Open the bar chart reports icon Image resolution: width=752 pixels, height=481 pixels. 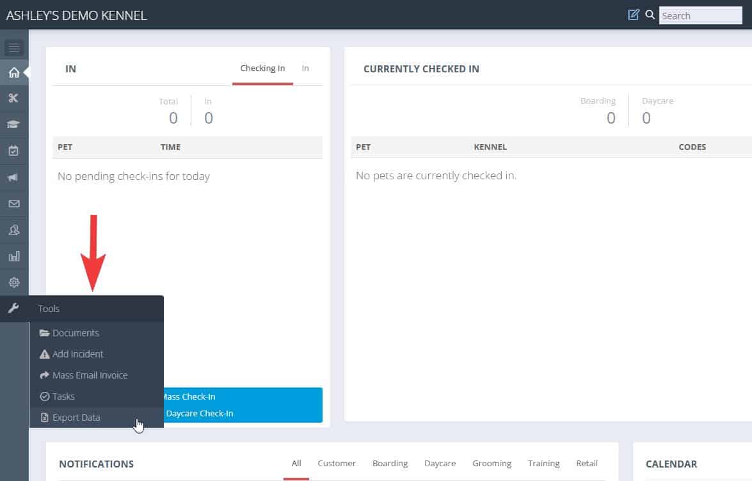tap(13, 256)
